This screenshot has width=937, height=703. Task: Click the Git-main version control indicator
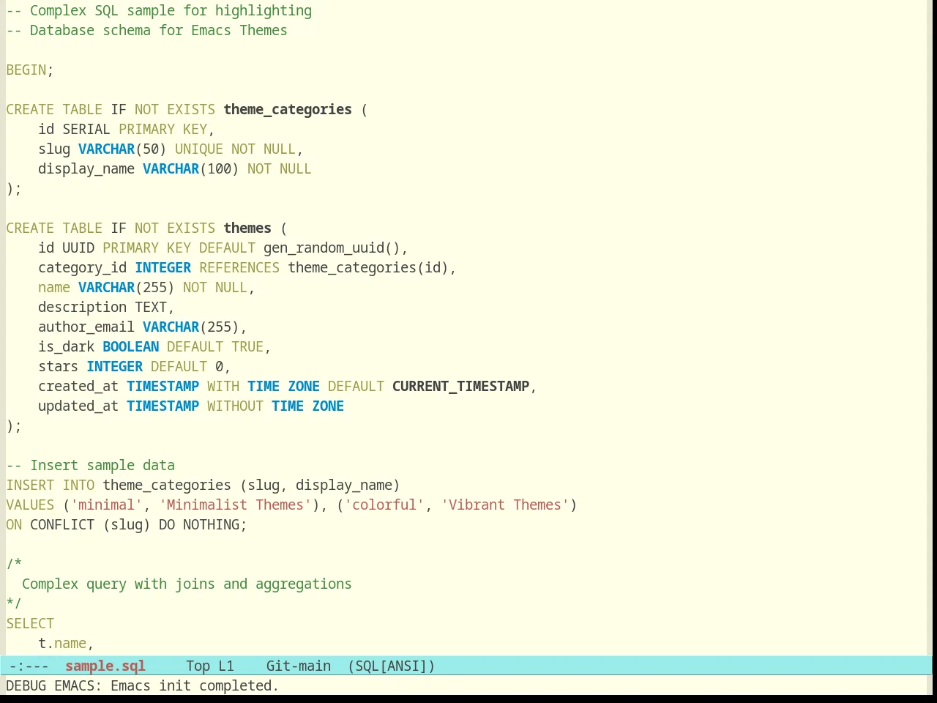pyautogui.click(x=299, y=666)
